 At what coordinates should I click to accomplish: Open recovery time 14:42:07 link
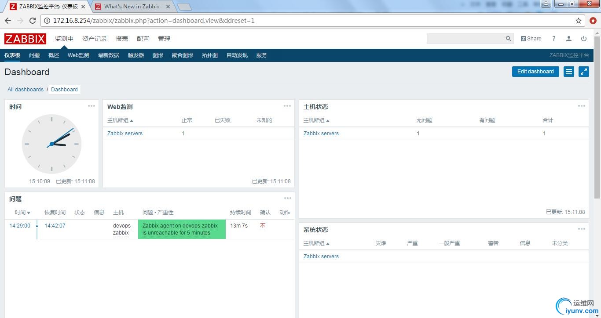pos(55,226)
